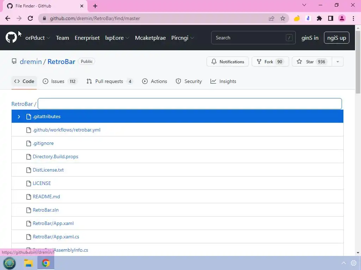Open the Pull requests tab
The width and height of the screenshot is (361, 270).
(x=110, y=81)
